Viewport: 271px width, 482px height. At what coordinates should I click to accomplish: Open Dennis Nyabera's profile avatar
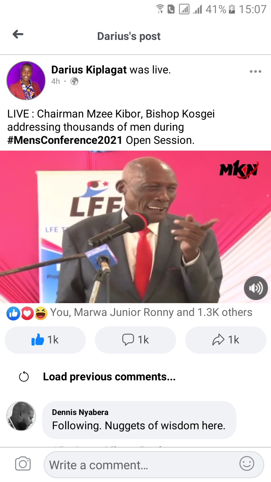21,416
